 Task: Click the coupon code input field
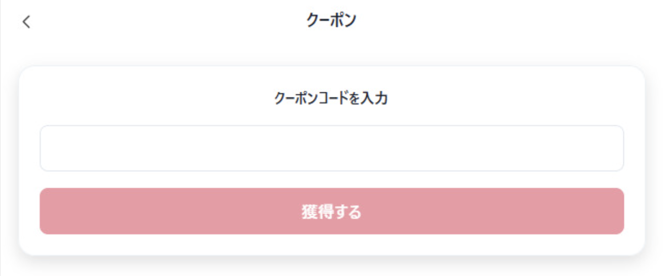pyautogui.click(x=332, y=148)
